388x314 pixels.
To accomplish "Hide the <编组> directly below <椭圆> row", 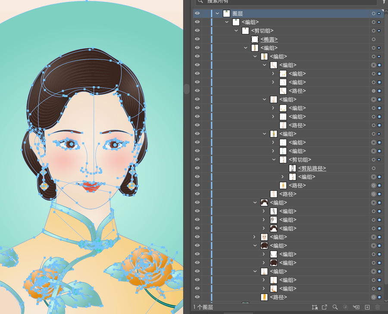I will pos(197,48).
